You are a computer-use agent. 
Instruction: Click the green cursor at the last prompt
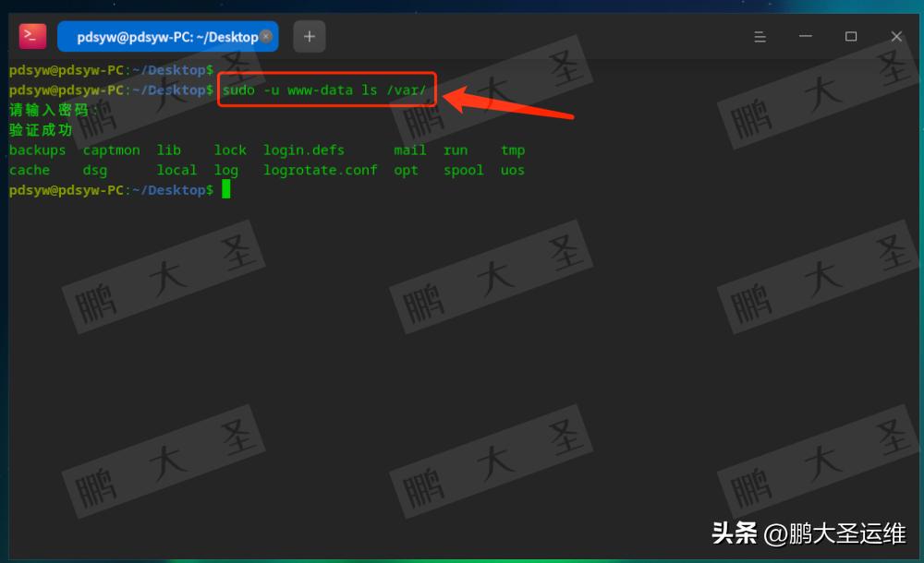pyautogui.click(x=225, y=189)
